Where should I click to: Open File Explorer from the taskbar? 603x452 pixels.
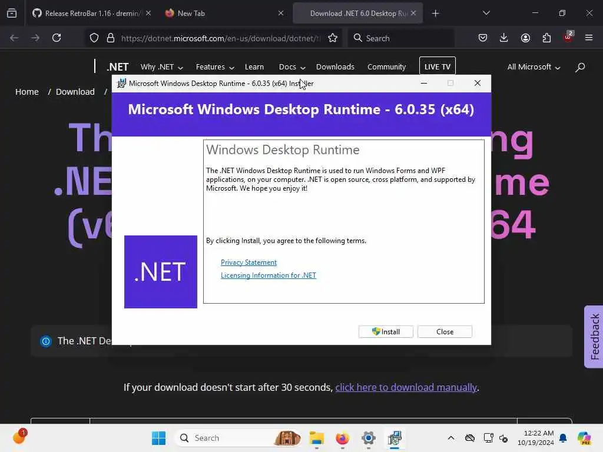[316, 438]
